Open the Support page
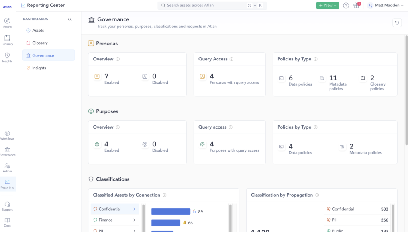 (x=7, y=206)
